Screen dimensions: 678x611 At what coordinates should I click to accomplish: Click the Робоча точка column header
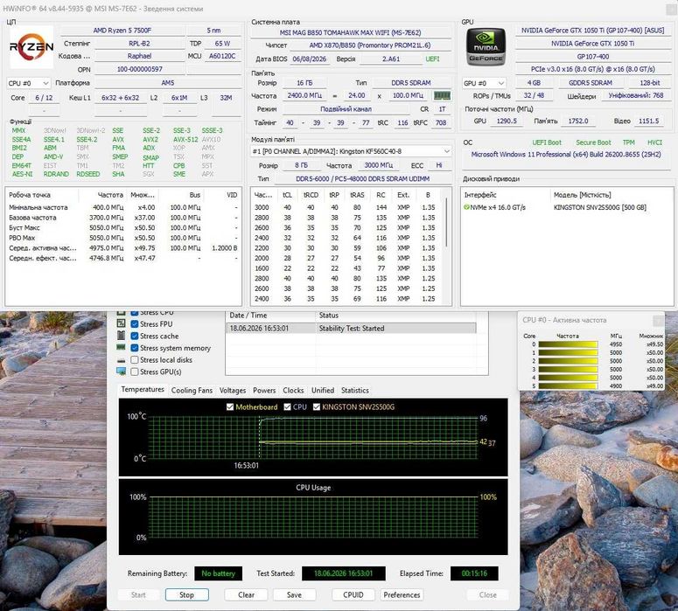click(42, 195)
